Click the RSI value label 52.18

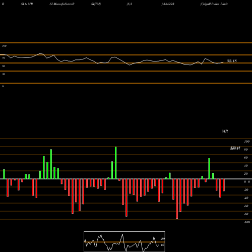point(232,61)
